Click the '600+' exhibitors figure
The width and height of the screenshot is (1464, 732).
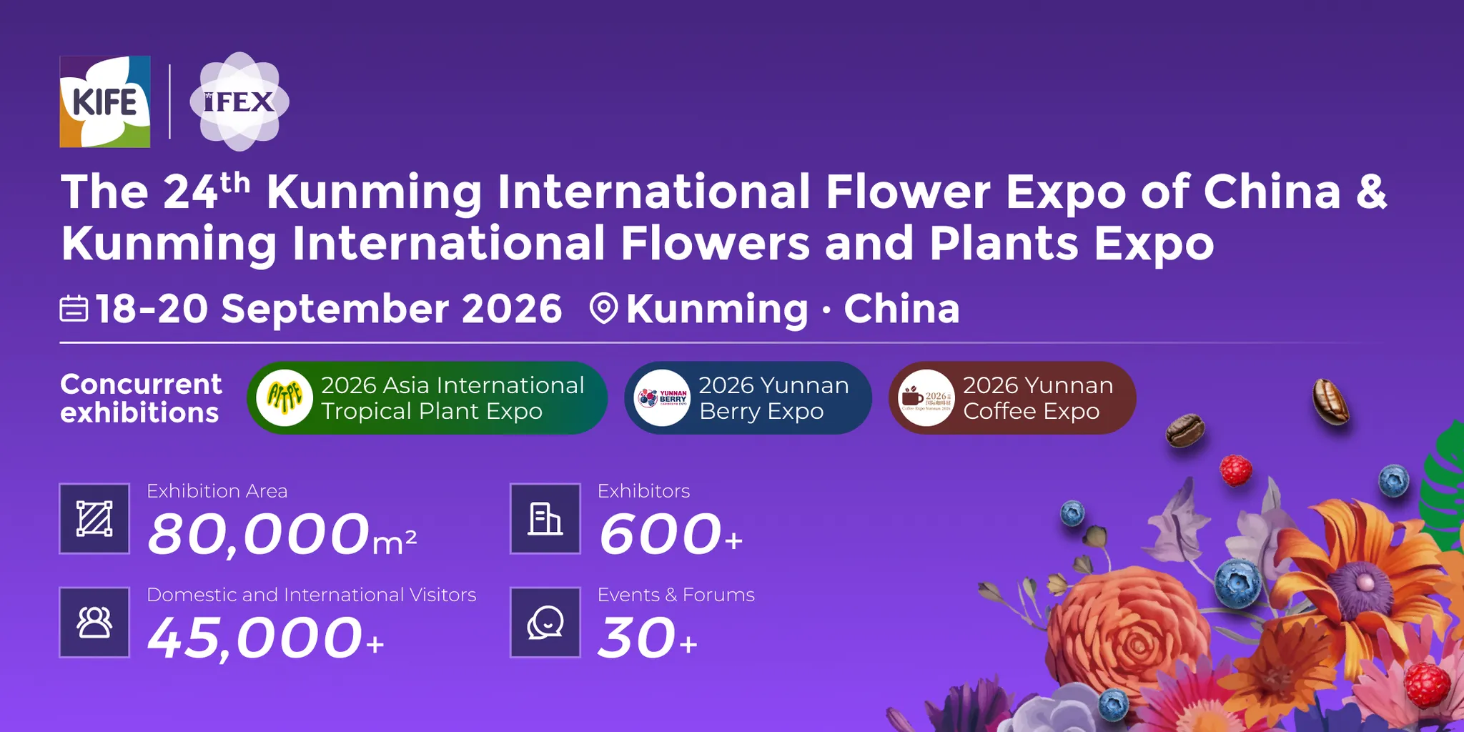[x=671, y=534]
